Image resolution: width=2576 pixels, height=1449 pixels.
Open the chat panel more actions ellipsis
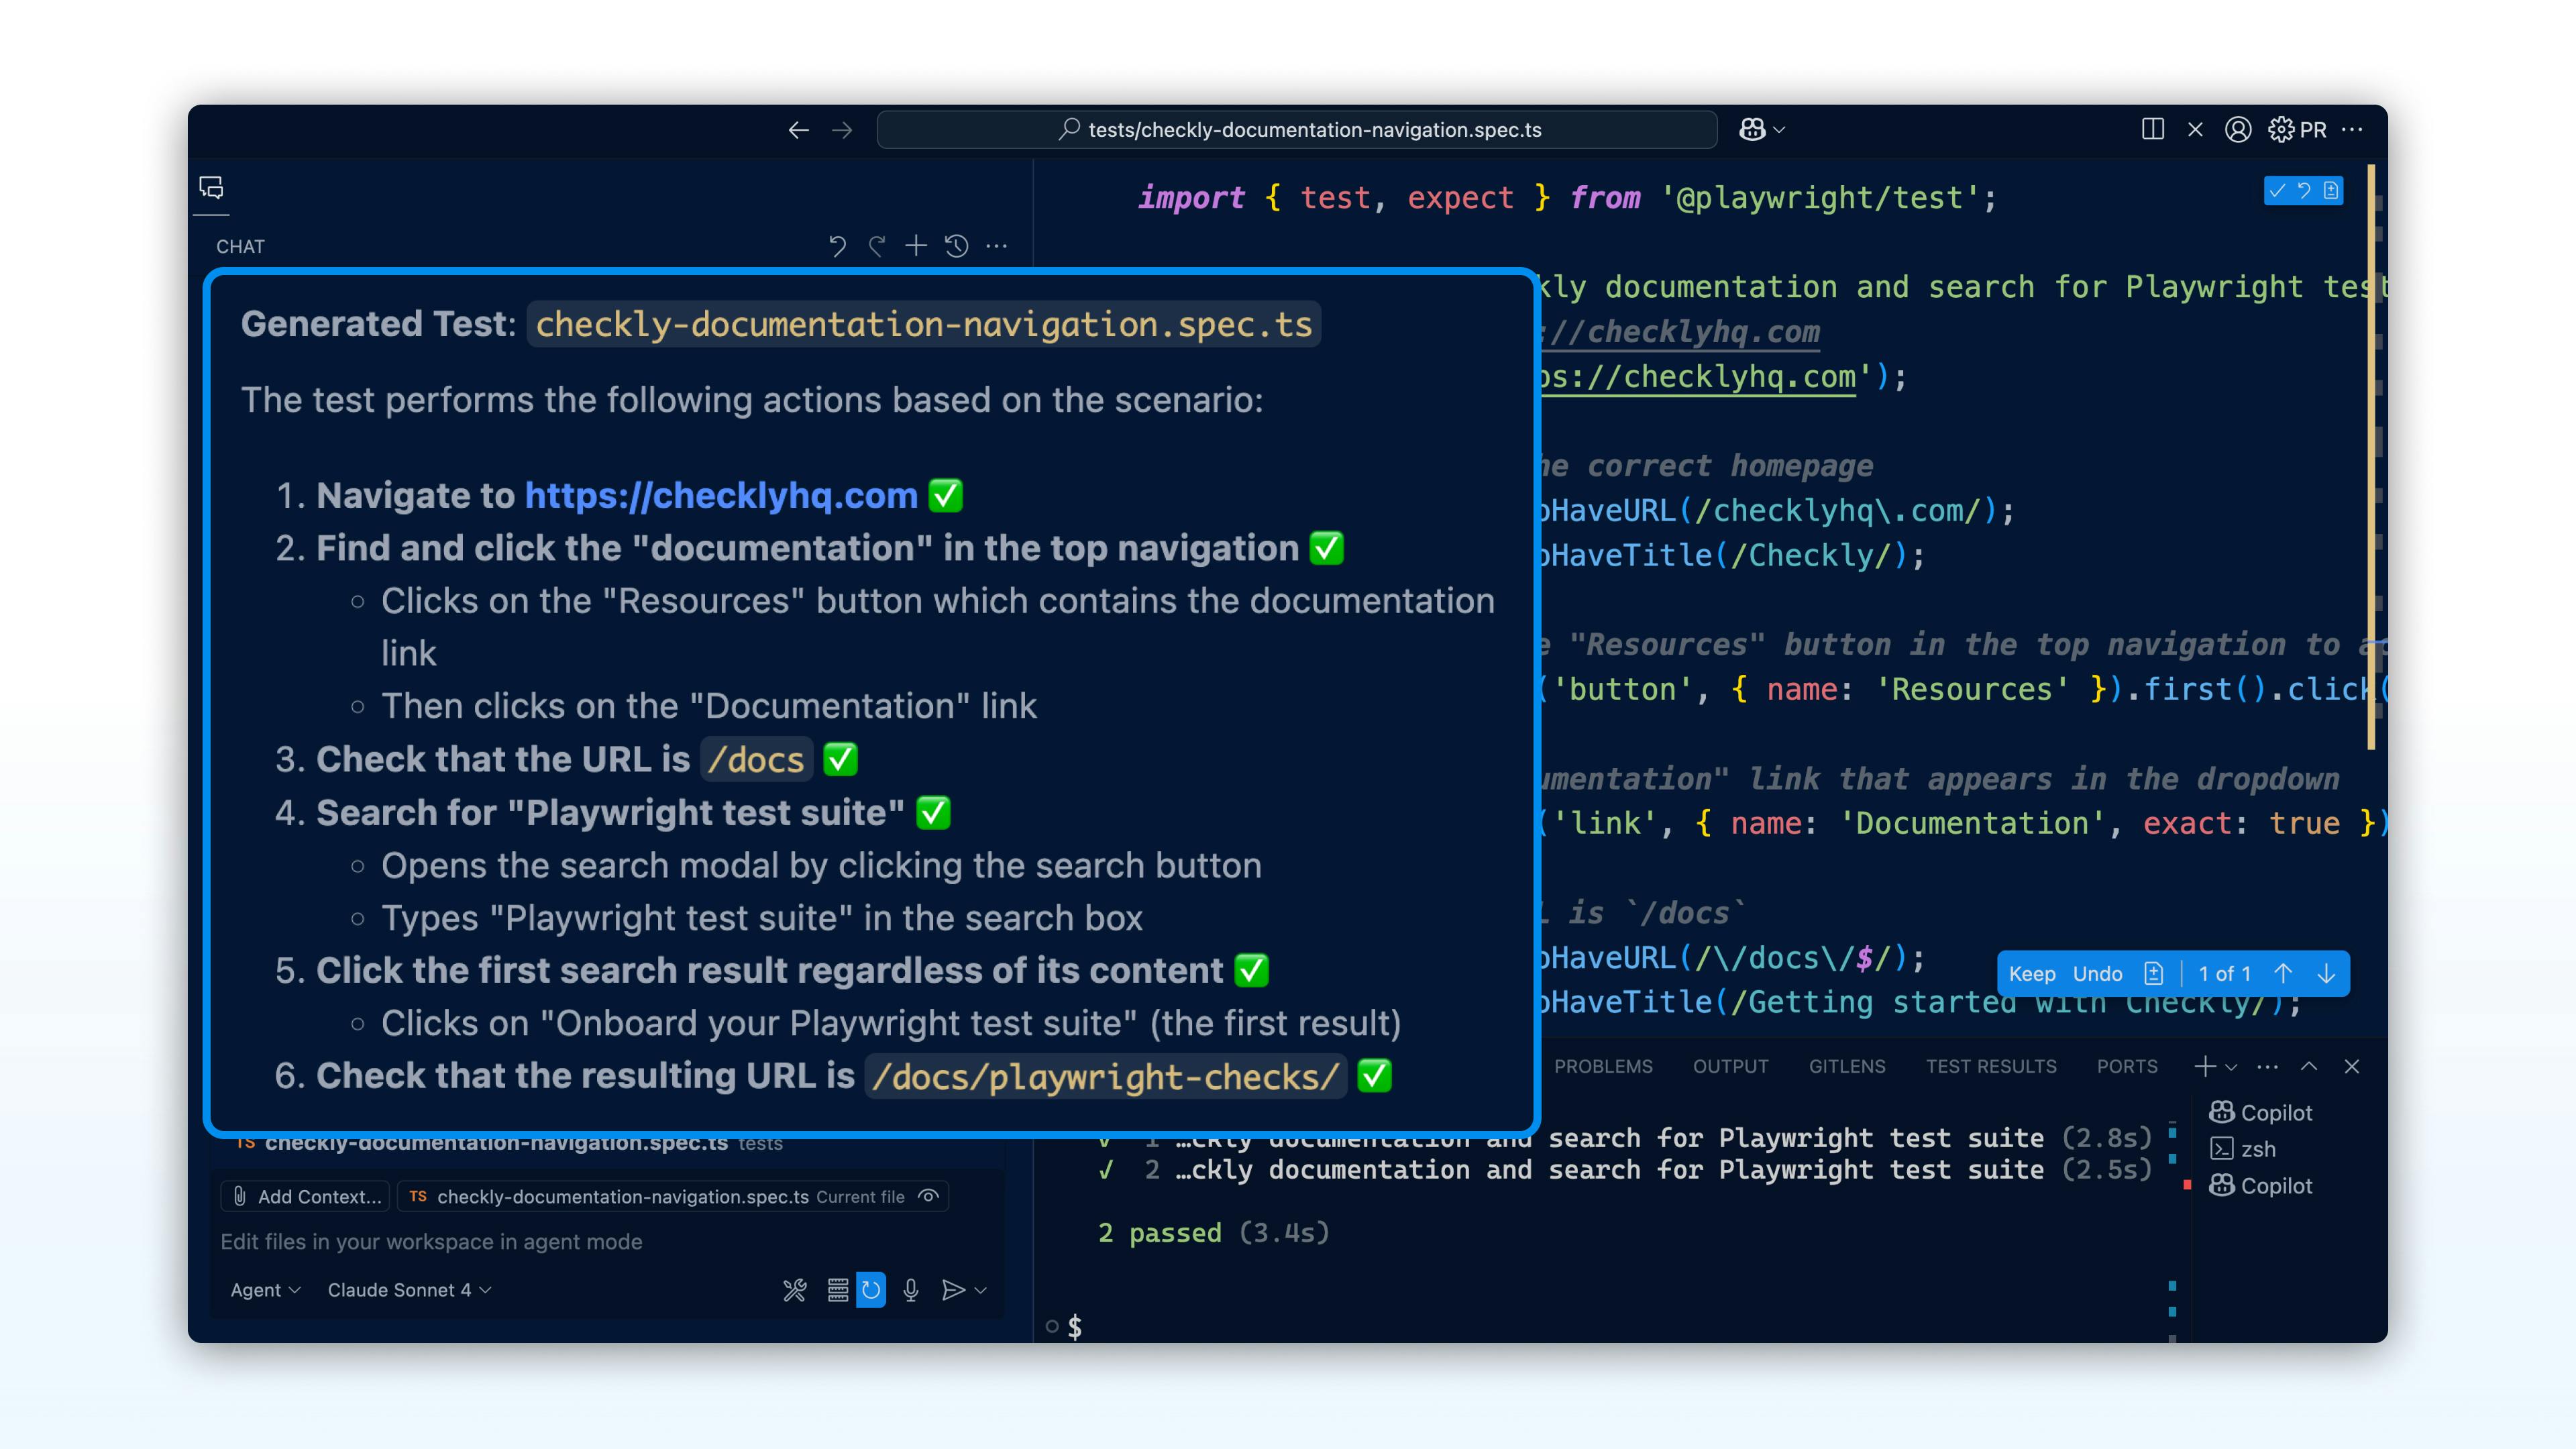[997, 246]
